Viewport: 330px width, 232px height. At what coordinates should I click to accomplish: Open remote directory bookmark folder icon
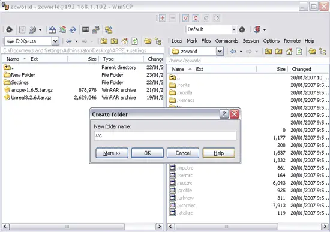[312, 52]
